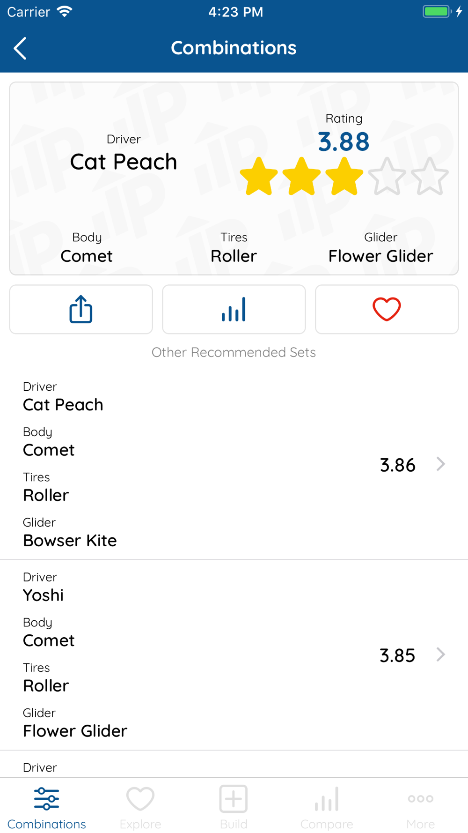Tap the 3.88 rating value

tap(344, 142)
